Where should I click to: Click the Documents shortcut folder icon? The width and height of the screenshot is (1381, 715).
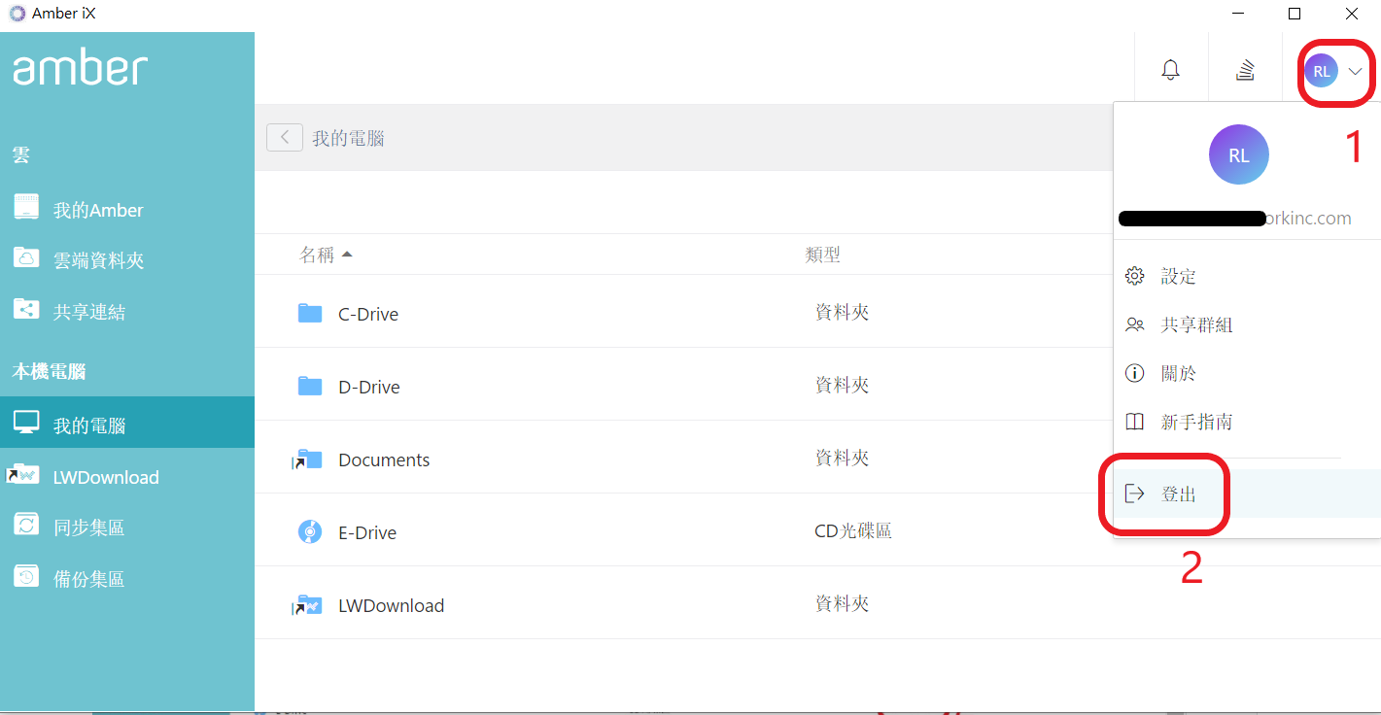tap(308, 459)
